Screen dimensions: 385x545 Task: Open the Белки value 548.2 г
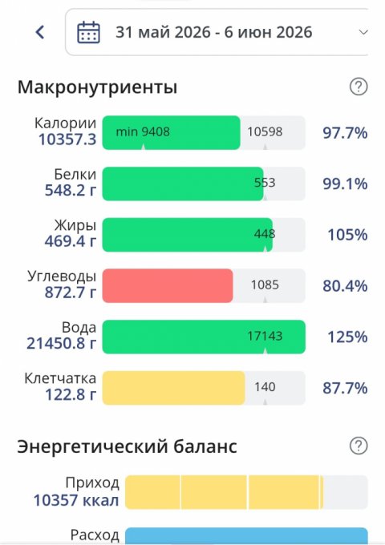tap(71, 191)
